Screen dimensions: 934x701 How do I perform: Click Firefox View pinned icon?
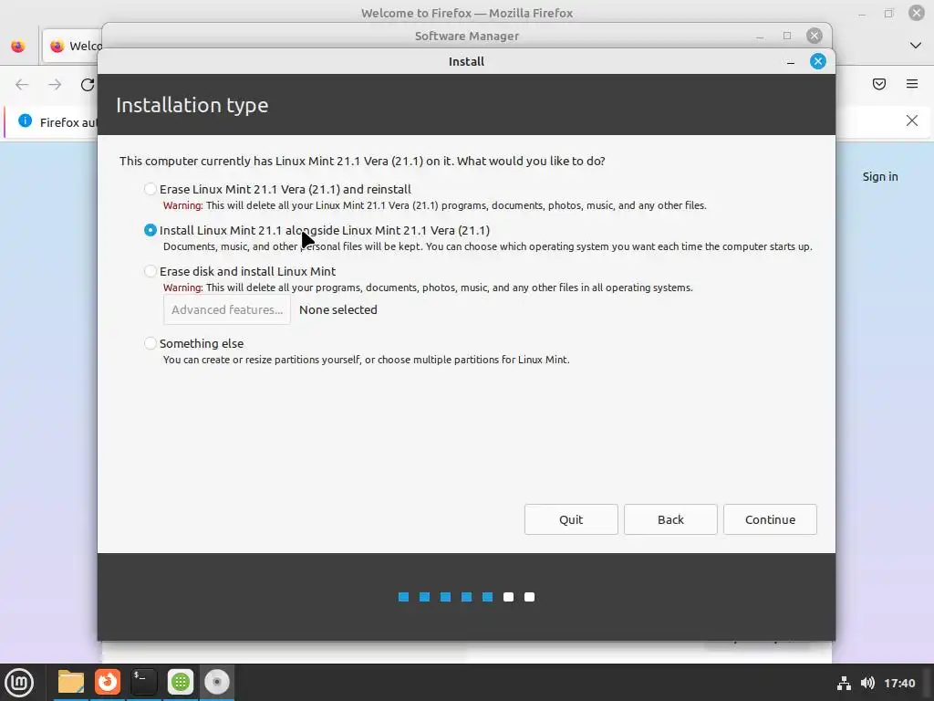pyautogui.click(x=18, y=46)
